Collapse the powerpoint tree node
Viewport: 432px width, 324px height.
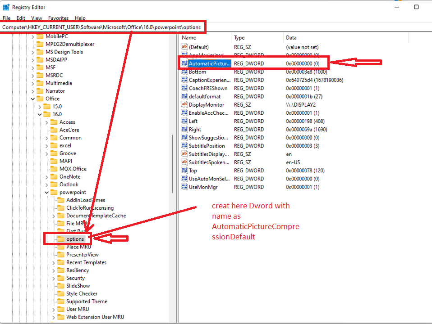pyautogui.click(x=46, y=192)
